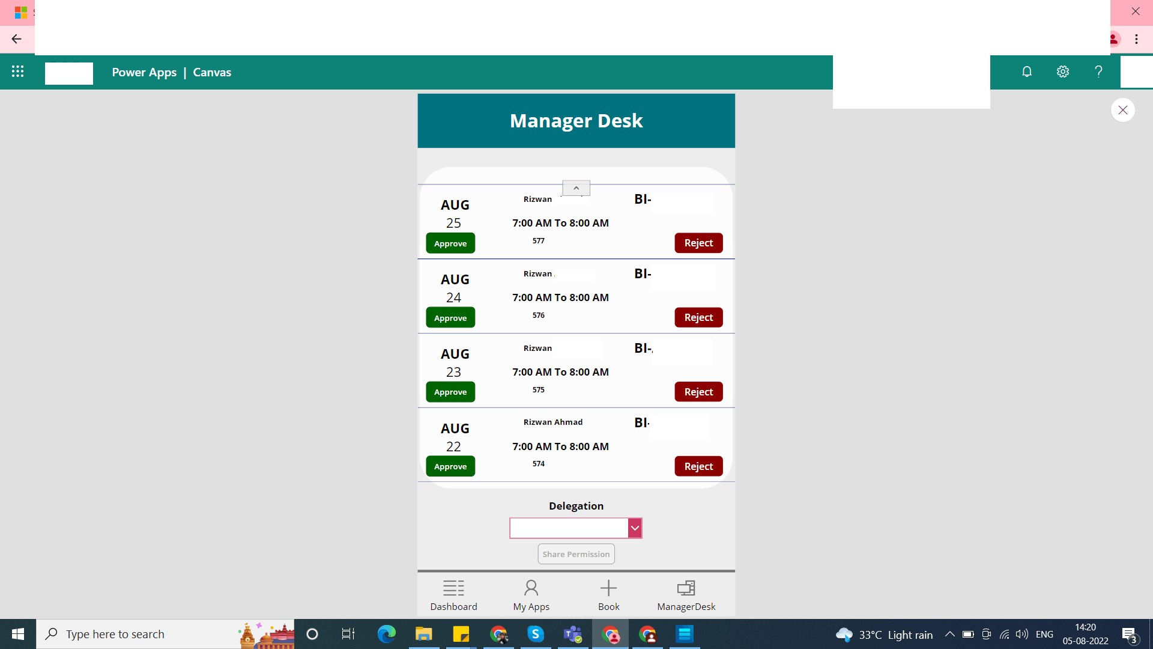Select the ManagerDesk tab icon
The width and height of the screenshot is (1153, 649).
point(686,588)
